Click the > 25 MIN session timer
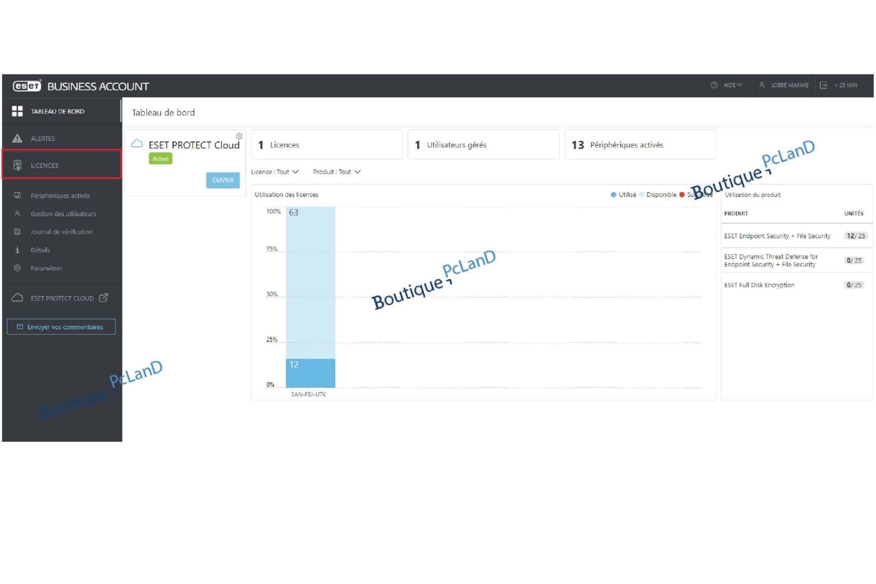 [846, 85]
